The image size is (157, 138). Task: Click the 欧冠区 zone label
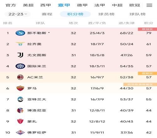(147, 29)
